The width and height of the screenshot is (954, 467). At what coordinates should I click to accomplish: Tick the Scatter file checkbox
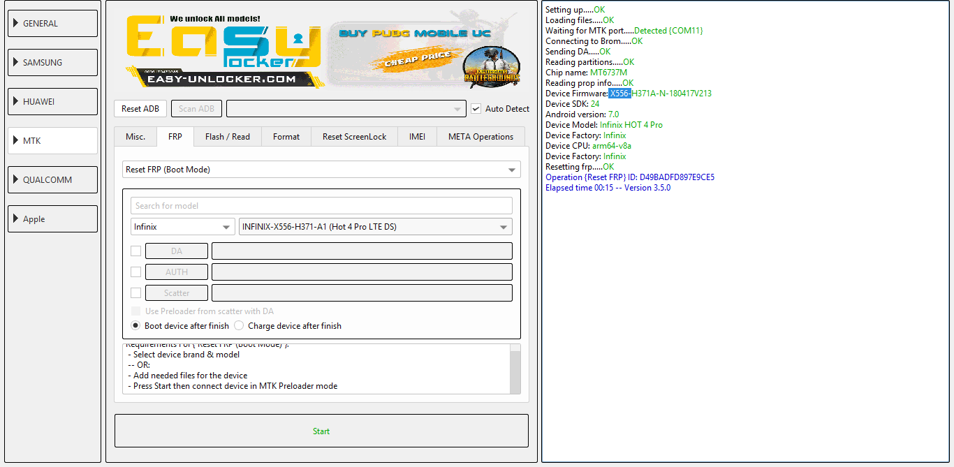coord(136,292)
